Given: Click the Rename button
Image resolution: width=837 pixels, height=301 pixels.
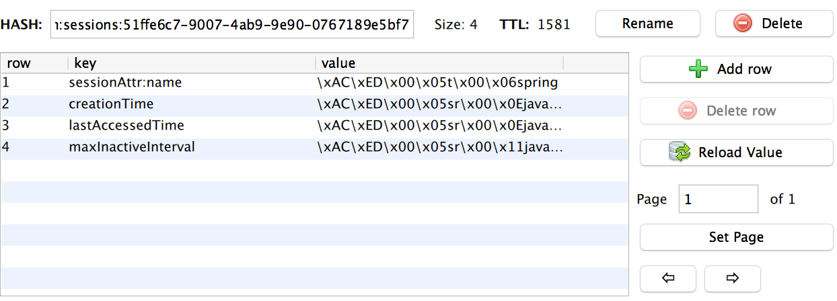Looking at the screenshot, I should 647,24.
